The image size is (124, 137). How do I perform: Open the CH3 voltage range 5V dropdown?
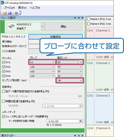70,71
